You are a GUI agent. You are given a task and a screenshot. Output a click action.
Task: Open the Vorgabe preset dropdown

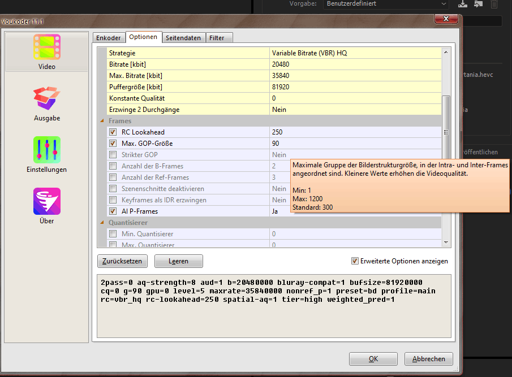coord(385,4)
